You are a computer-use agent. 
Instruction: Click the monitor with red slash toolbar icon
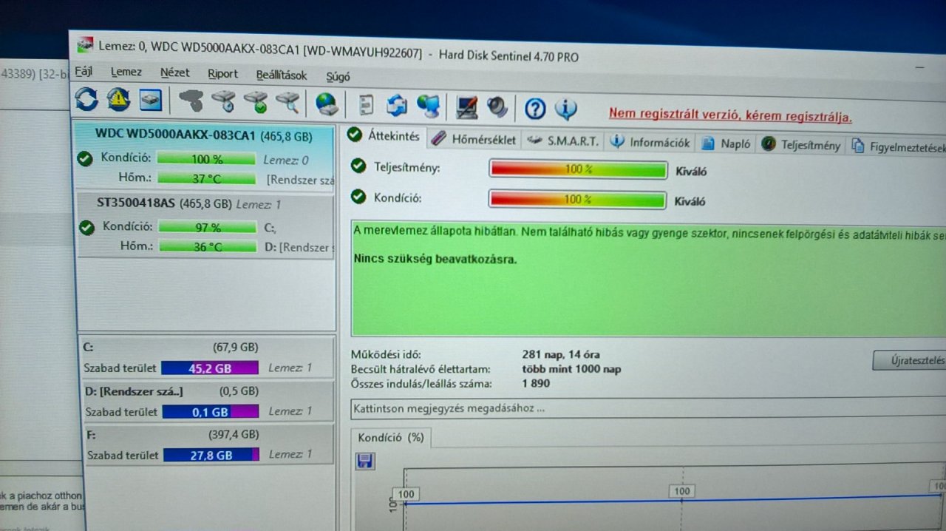tap(467, 107)
